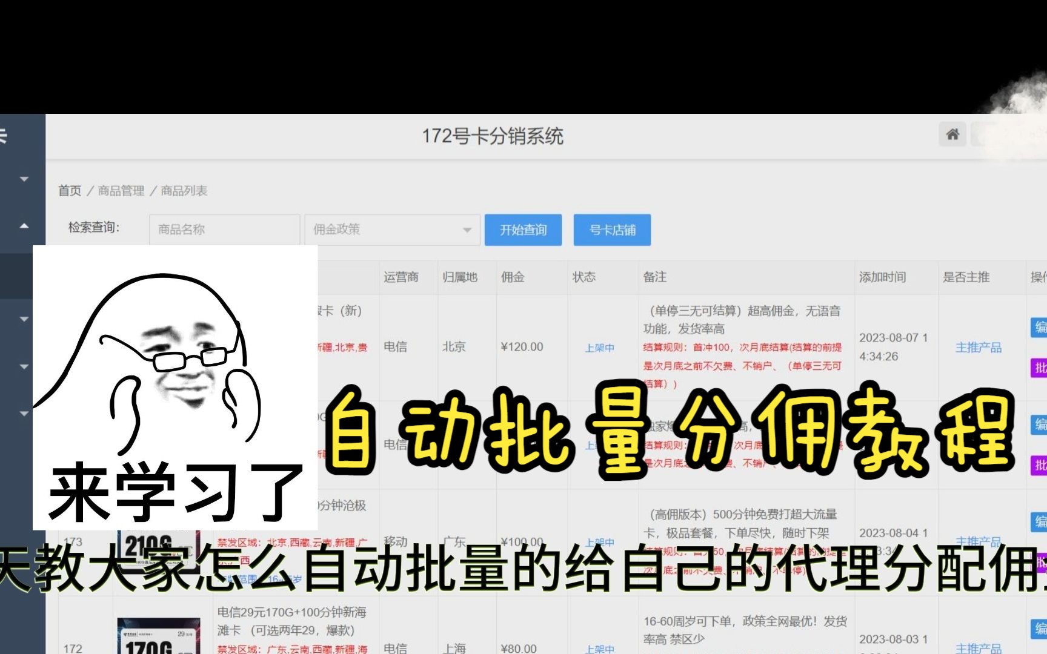Select the 超高佣金 remark in the first row
1047x654 pixels.
[742, 320]
